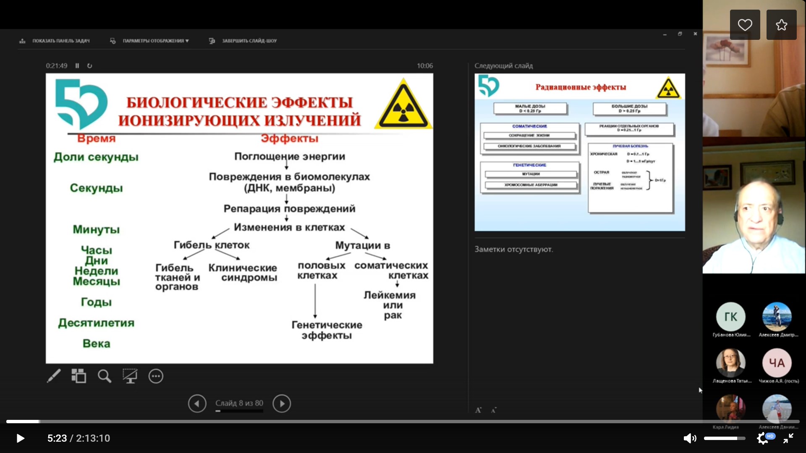Click the Заметки отсутствуют notes text
Viewport: 806px width, 453px height.
pos(514,249)
